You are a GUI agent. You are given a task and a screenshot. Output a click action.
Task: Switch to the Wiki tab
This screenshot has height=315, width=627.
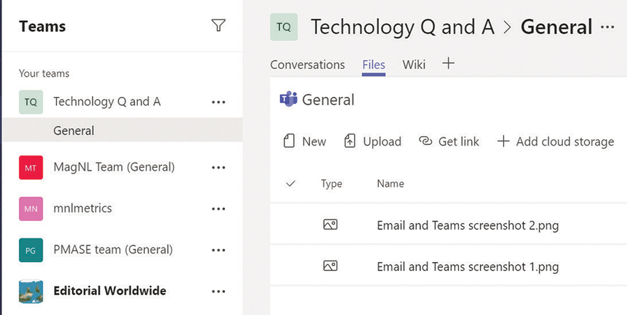click(x=414, y=65)
